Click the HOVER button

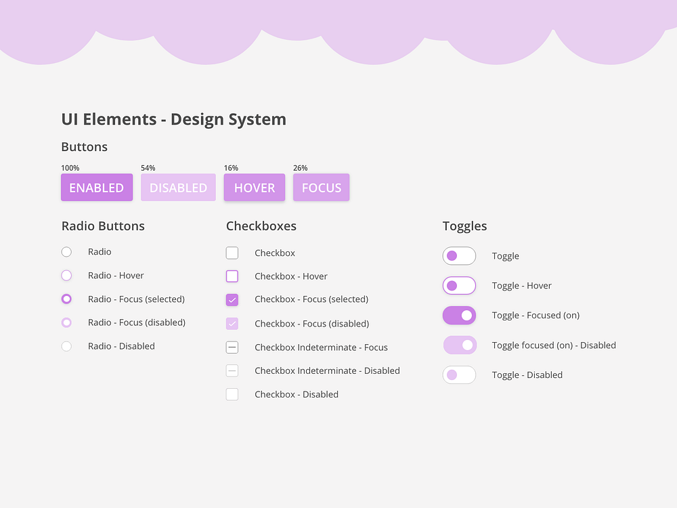(254, 188)
